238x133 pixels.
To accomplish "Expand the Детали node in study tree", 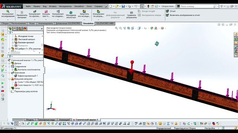I will click(x=10, y=63).
